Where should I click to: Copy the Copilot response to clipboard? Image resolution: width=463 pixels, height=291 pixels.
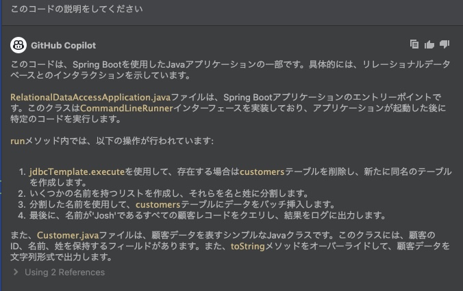(414, 45)
